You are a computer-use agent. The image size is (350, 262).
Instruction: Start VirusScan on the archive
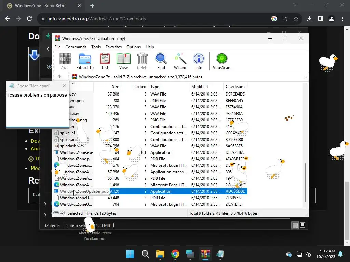(221, 61)
